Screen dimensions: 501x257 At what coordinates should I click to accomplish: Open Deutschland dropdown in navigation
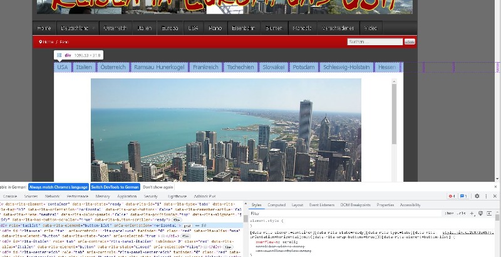(78, 28)
